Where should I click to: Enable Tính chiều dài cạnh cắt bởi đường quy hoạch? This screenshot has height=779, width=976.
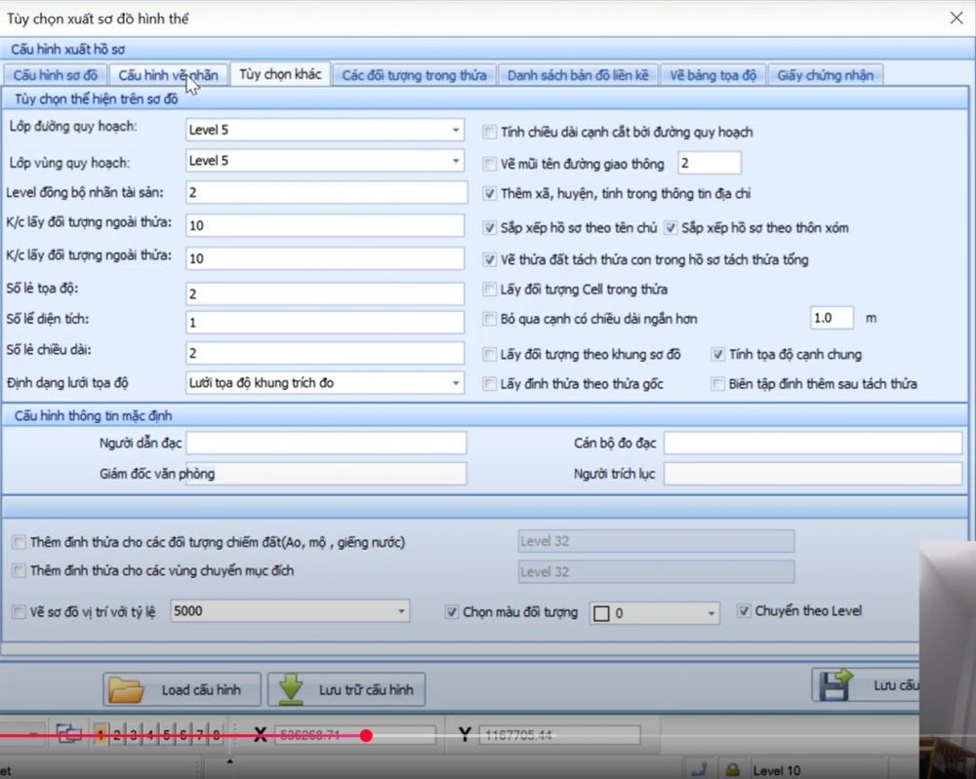point(491,132)
